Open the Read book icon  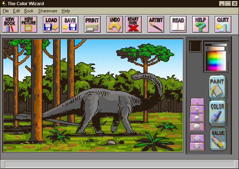(x=179, y=24)
